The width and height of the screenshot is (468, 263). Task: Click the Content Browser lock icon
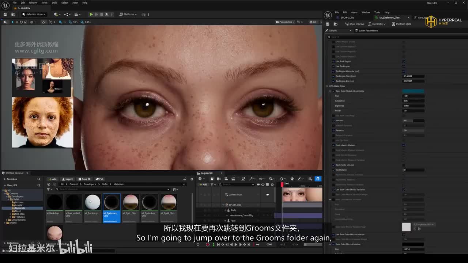pyautogui.click(x=185, y=179)
